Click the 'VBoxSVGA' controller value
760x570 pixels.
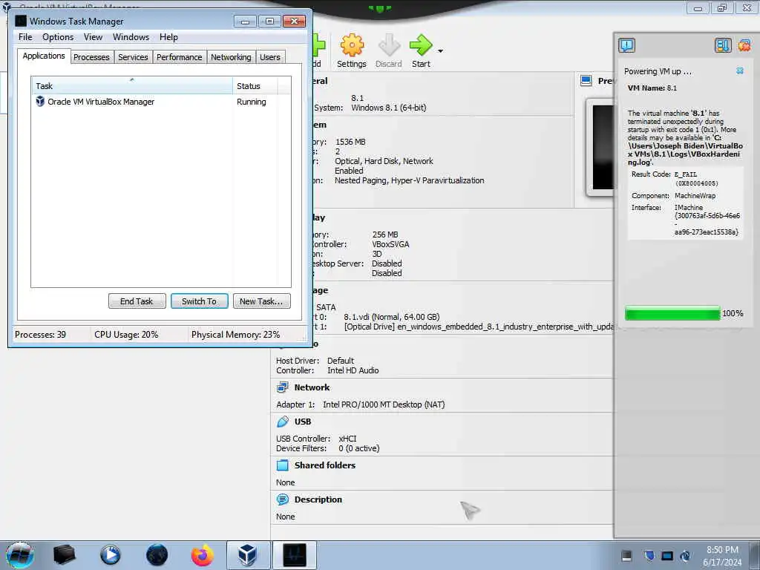click(390, 244)
